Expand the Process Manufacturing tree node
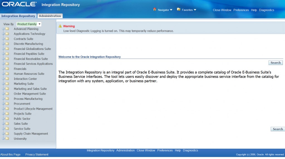 (3, 99)
